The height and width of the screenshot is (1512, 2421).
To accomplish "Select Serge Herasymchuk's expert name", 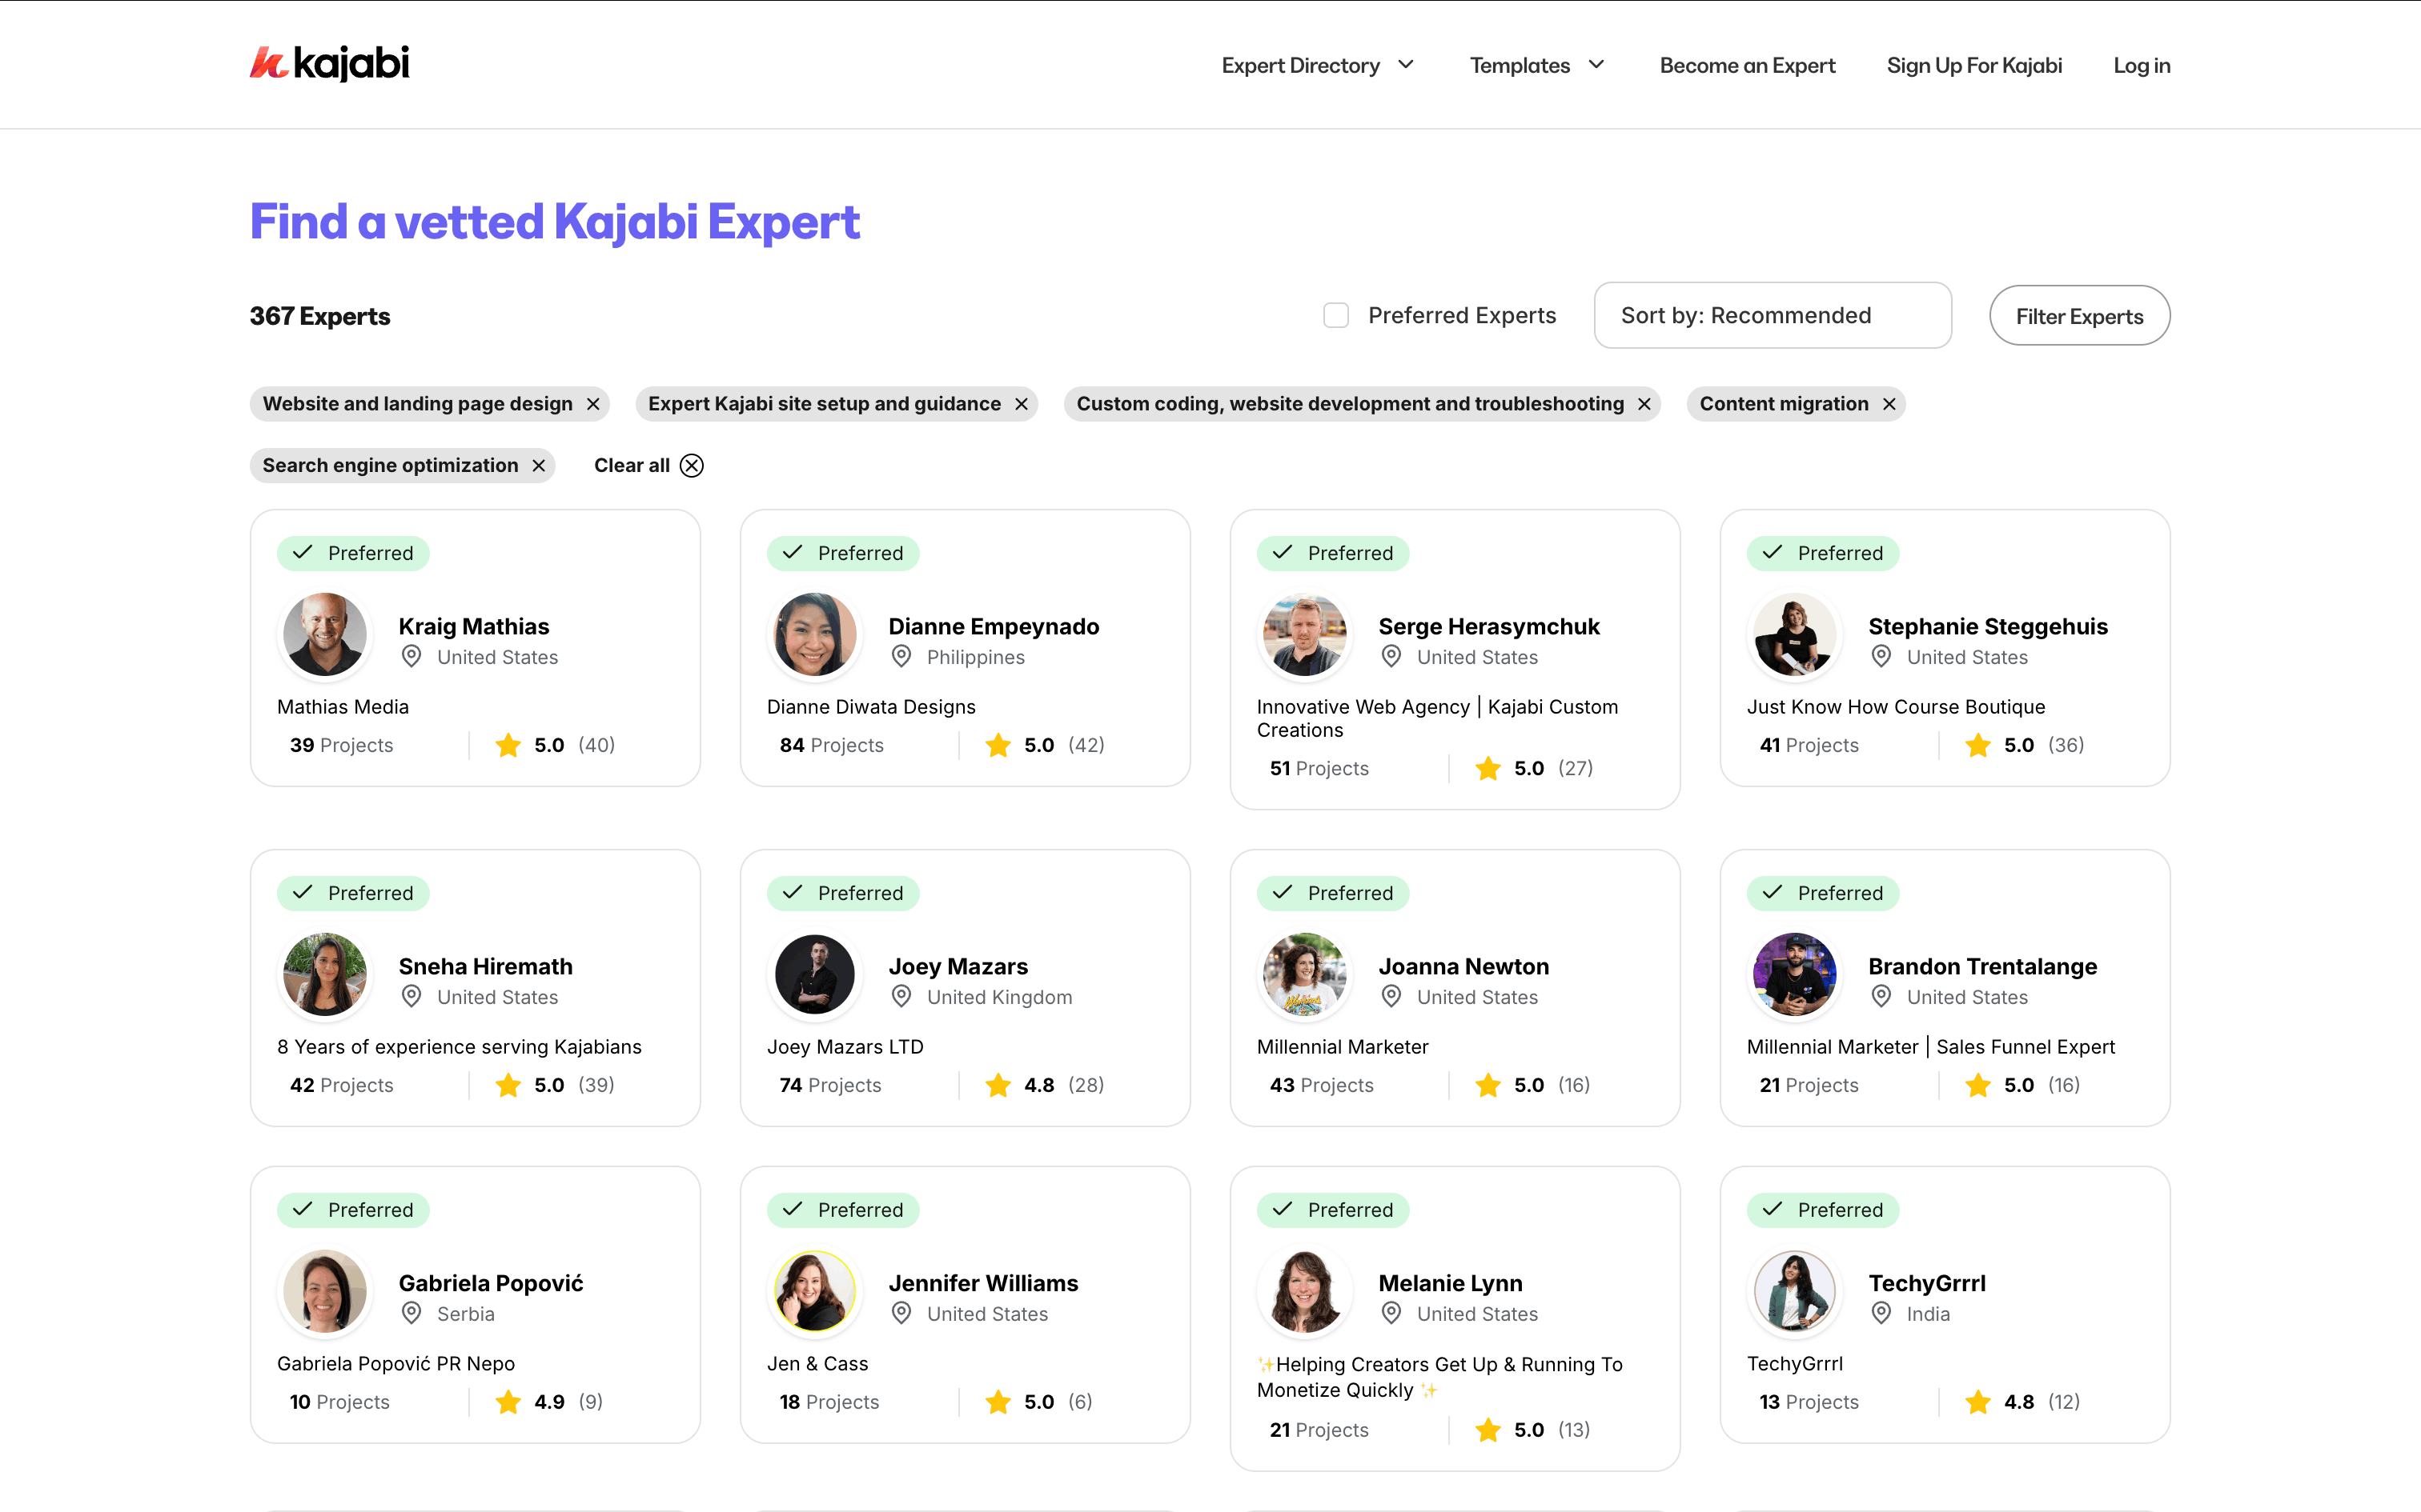I will 1488,626.
